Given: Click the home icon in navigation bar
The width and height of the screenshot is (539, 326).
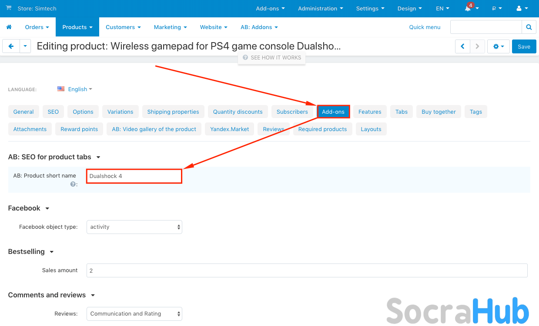Looking at the screenshot, I should 9,27.
